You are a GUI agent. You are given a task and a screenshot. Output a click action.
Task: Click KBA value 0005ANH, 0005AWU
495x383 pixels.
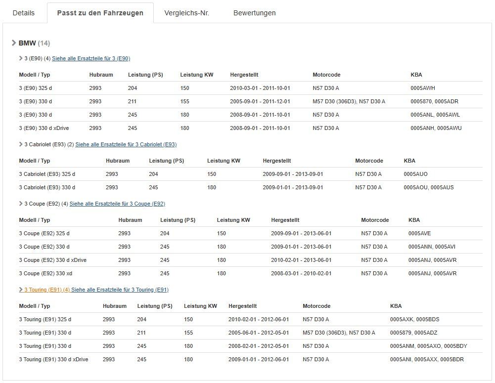(436, 128)
